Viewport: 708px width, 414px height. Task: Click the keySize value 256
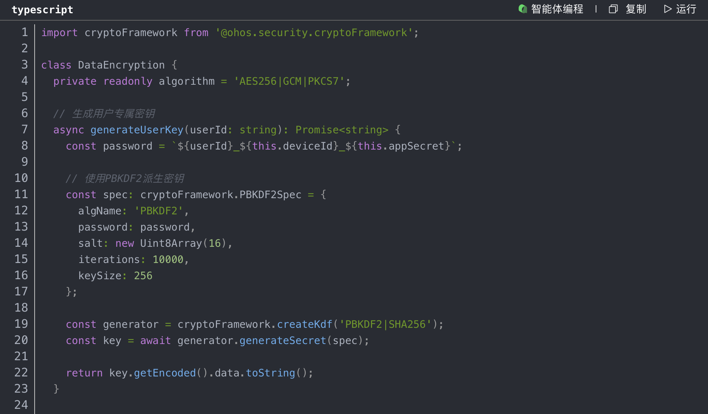(143, 276)
